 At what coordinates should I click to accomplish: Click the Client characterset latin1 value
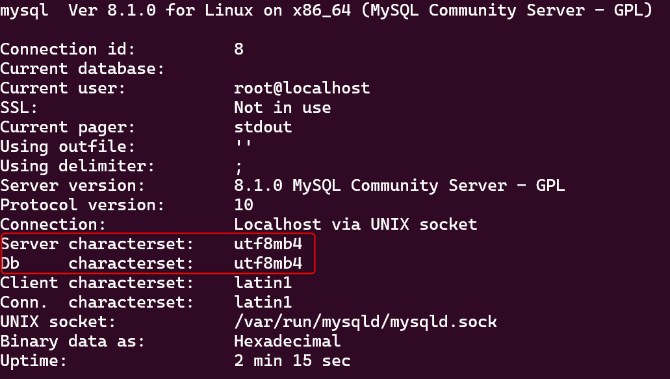click(x=263, y=283)
